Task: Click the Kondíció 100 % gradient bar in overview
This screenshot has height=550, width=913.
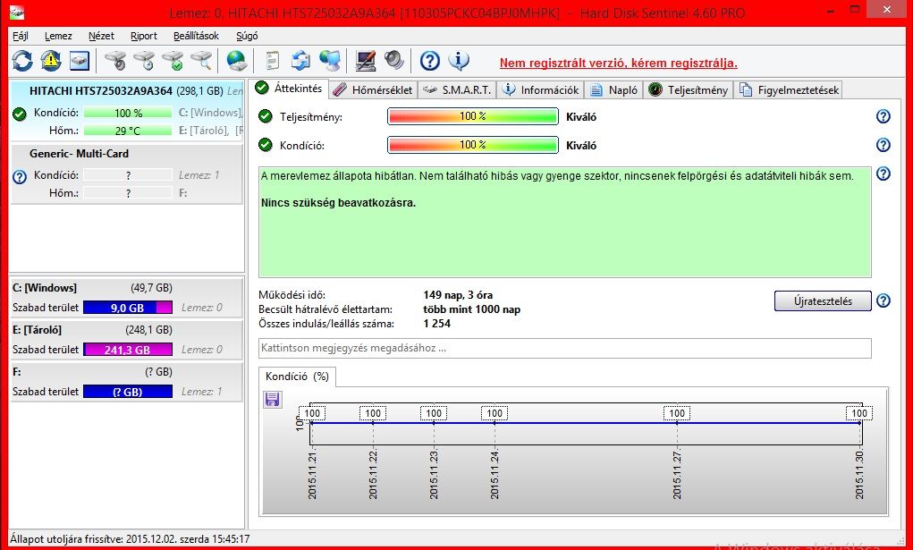Action: (x=472, y=145)
